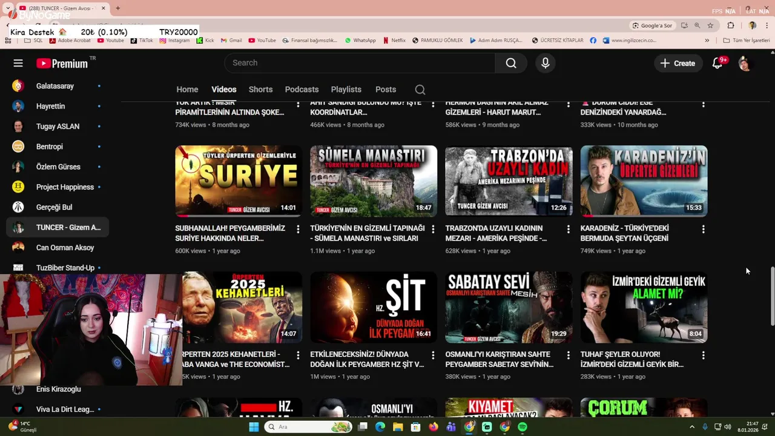Open Posts channel tab
Viewport: 775px width, 436px height.
[x=386, y=90]
